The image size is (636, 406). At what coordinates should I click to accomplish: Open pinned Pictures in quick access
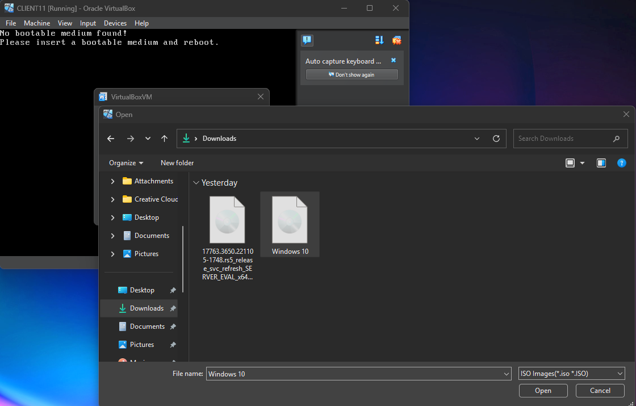[x=136, y=345]
